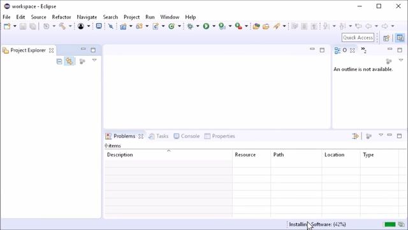Click the New C/C++ Project icon

coord(123,26)
